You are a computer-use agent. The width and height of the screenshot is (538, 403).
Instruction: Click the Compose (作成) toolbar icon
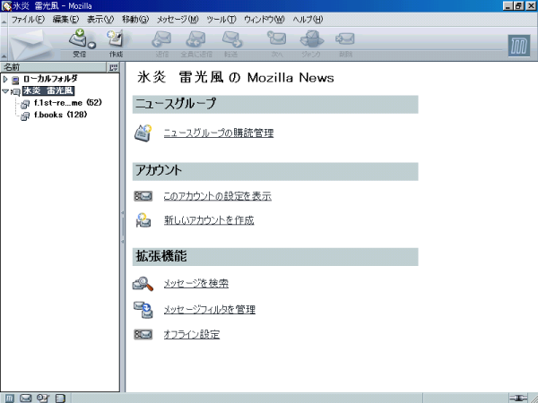click(x=116, y=39)
